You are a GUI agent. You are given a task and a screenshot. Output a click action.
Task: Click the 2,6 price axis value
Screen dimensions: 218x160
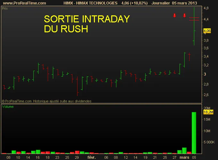206,95
